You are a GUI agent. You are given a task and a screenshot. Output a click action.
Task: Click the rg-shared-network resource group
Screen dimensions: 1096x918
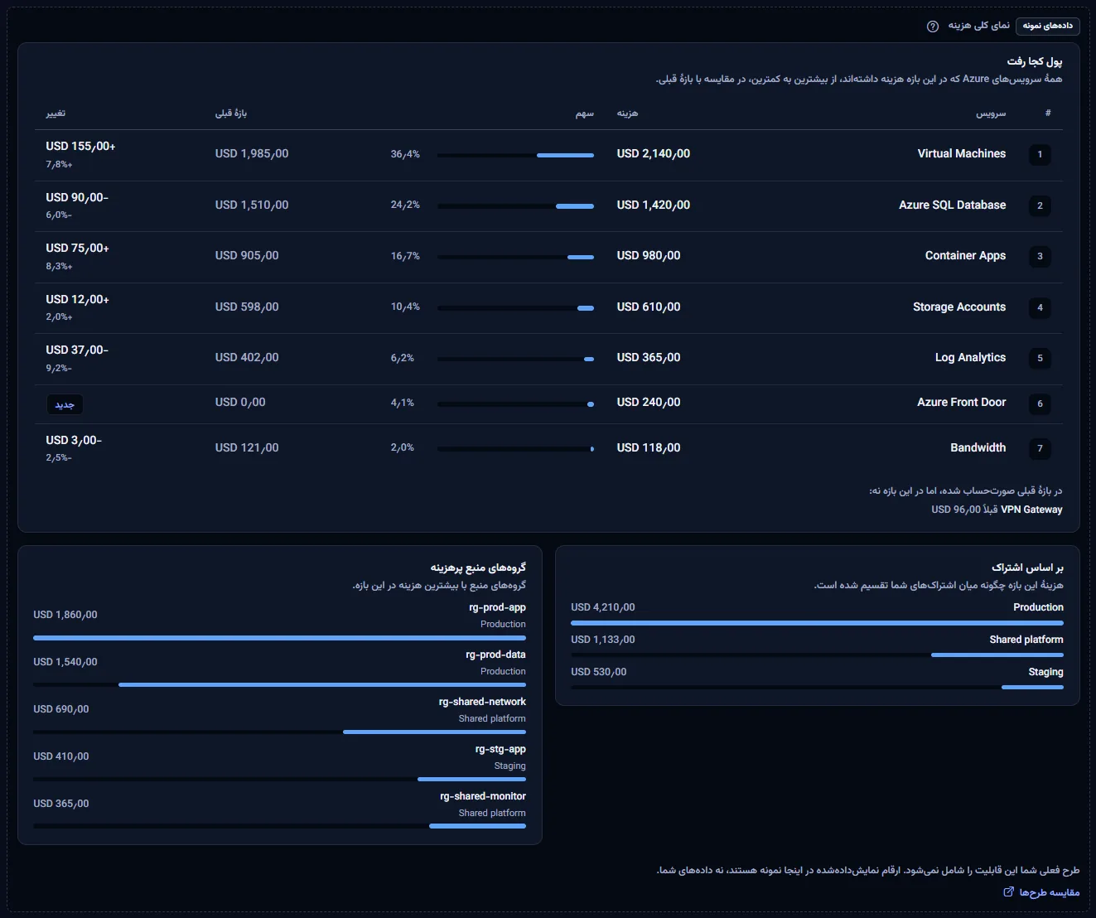279,717
